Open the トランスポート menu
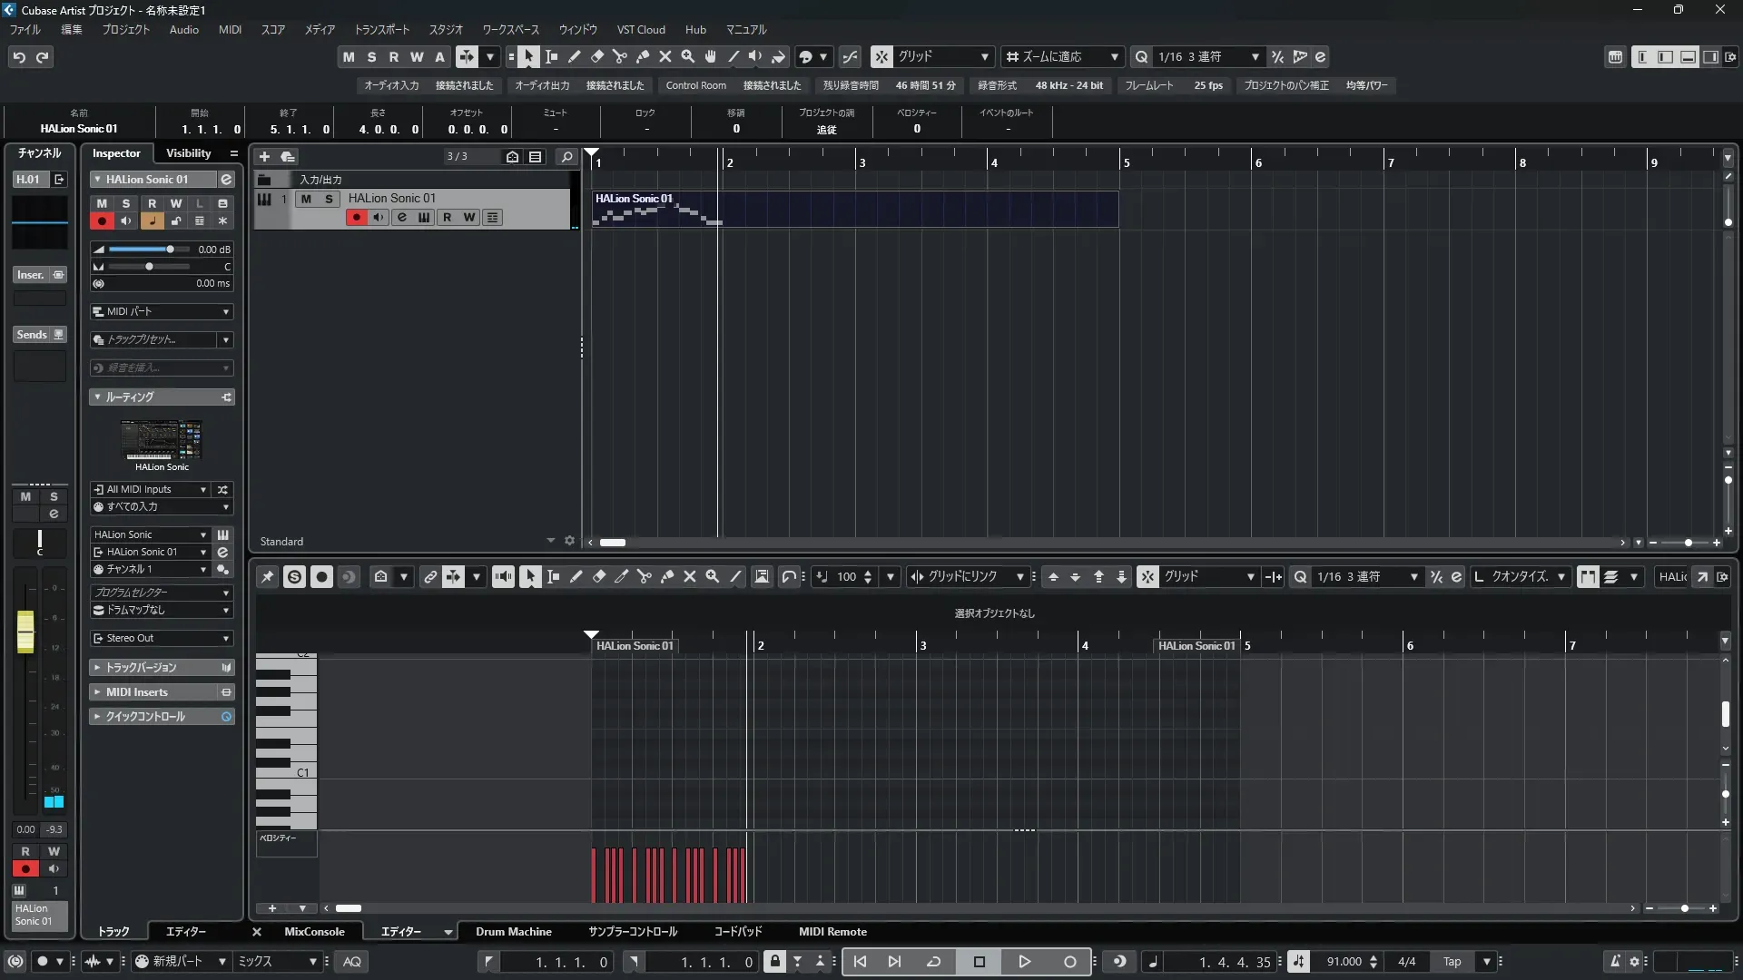Viewport: 1743px width, 980px height. coord(381,30)
